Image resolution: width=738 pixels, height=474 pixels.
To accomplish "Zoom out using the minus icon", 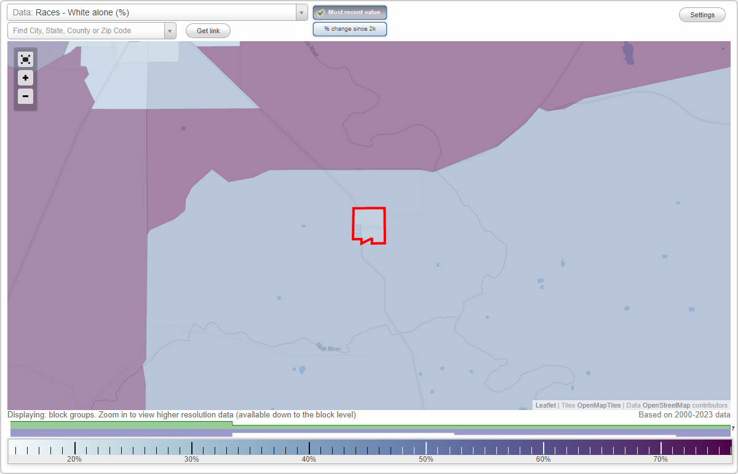I will [x=25, y=96].
